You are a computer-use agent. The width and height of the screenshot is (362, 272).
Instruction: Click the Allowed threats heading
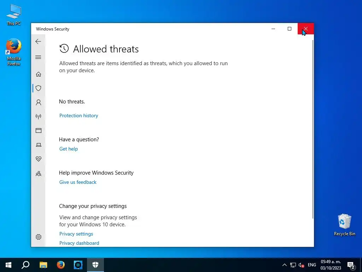pos(106,49)
